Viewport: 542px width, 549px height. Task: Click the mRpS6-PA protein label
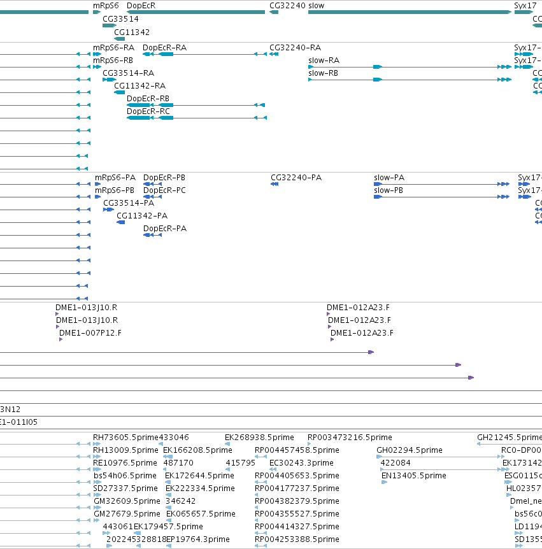point(115,178)
